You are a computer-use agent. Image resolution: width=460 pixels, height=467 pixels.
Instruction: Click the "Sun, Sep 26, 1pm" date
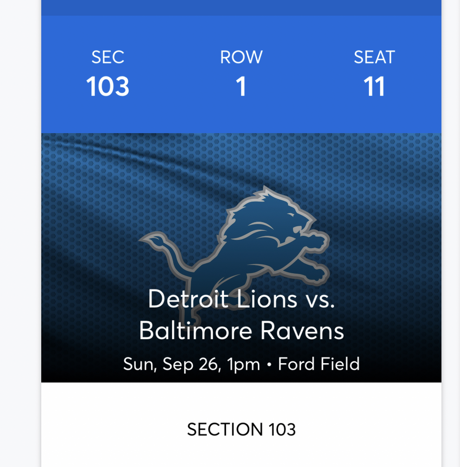tap(191, 364)
